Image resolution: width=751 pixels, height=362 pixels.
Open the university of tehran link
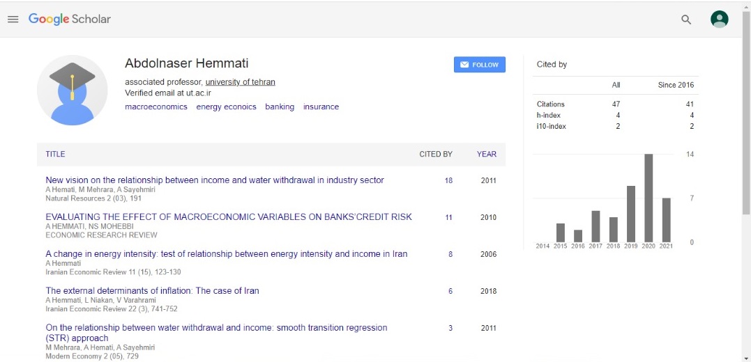[240, 82]
